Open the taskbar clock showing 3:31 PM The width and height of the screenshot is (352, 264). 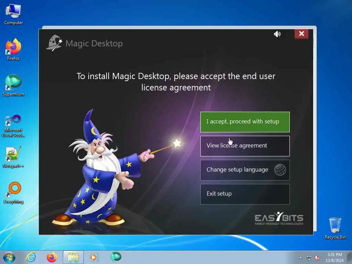click(x=334, y=257)
